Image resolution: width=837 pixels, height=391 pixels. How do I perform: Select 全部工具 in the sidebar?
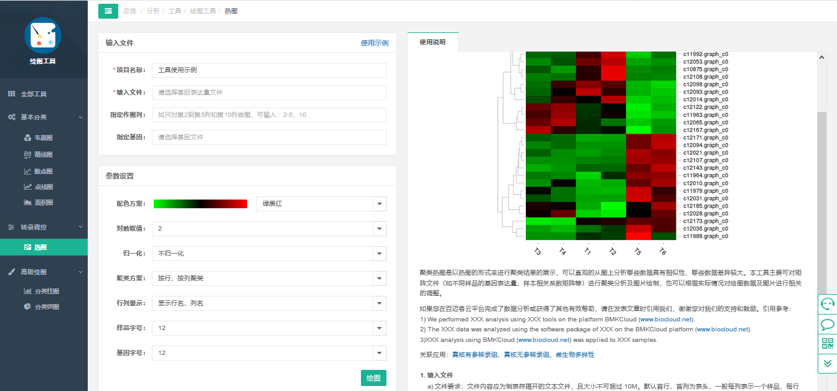tap(34, 94)
